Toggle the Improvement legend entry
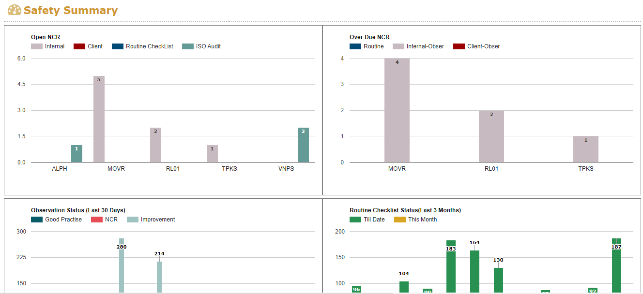Screen dimensions: 643x294 [x=151, y=220]
